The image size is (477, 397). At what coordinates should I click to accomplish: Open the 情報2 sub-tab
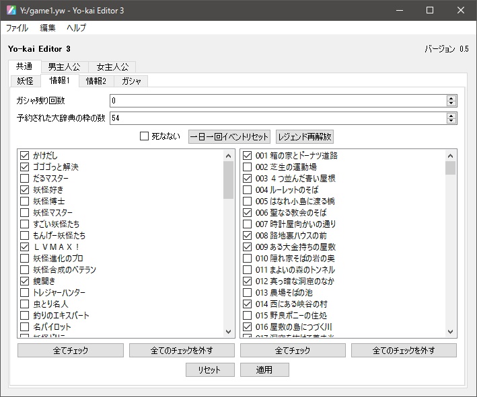pos(96,81)
